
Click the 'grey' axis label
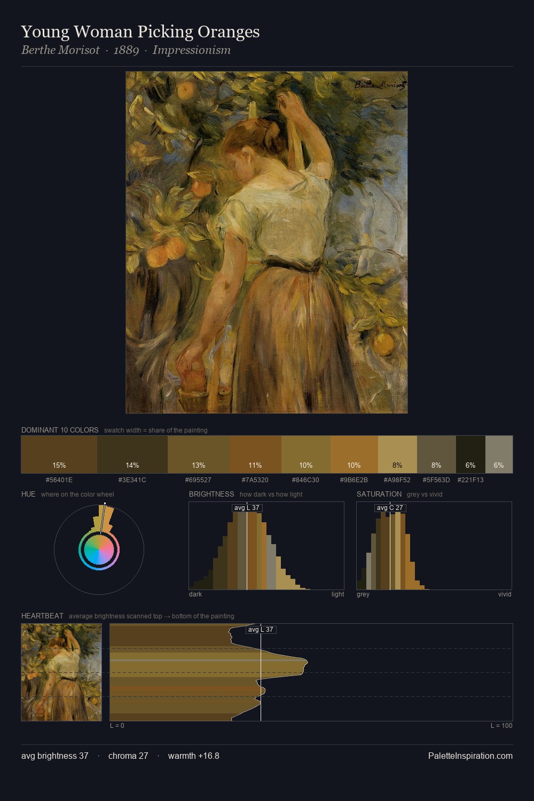[363, 594]
